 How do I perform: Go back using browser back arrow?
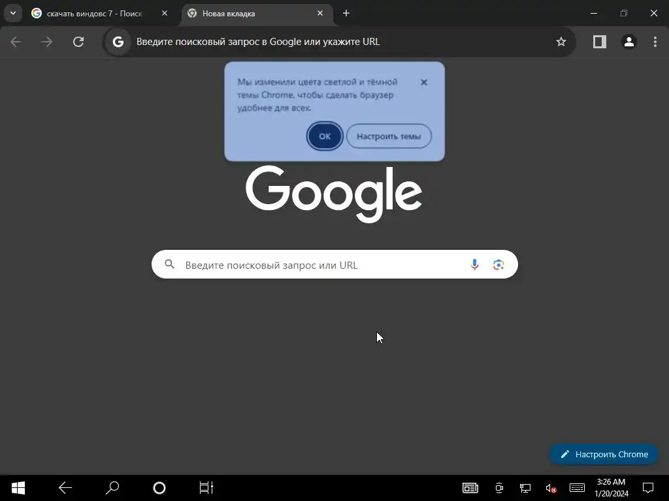click(16, 42)
